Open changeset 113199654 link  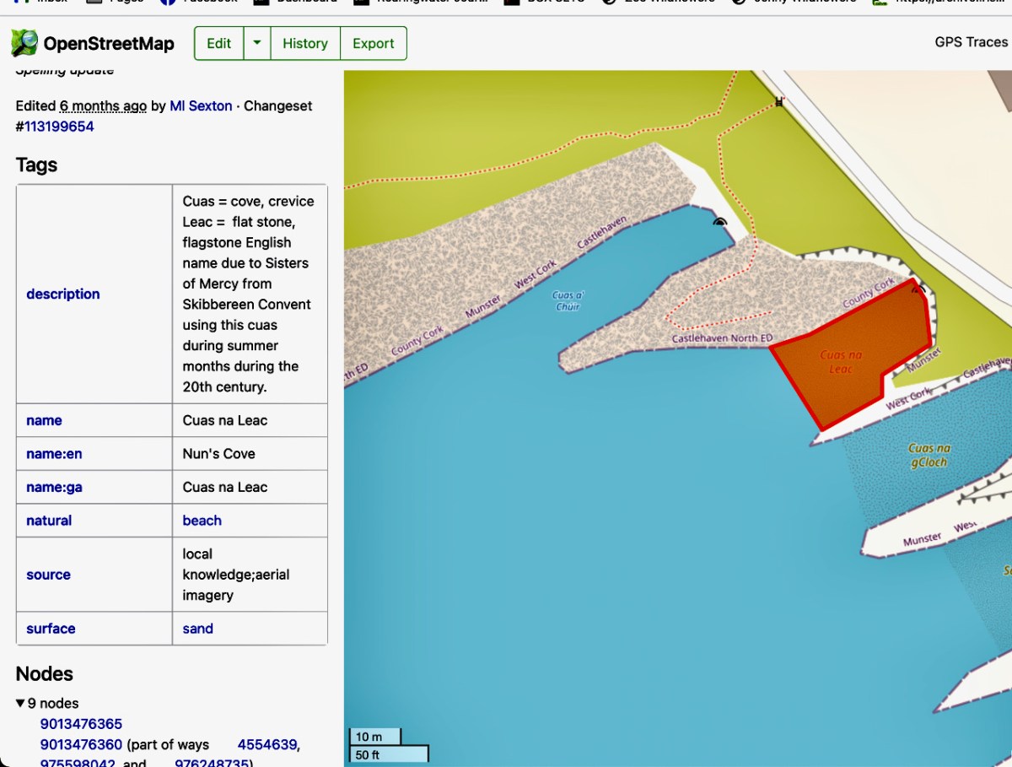[x=59, y=127]
